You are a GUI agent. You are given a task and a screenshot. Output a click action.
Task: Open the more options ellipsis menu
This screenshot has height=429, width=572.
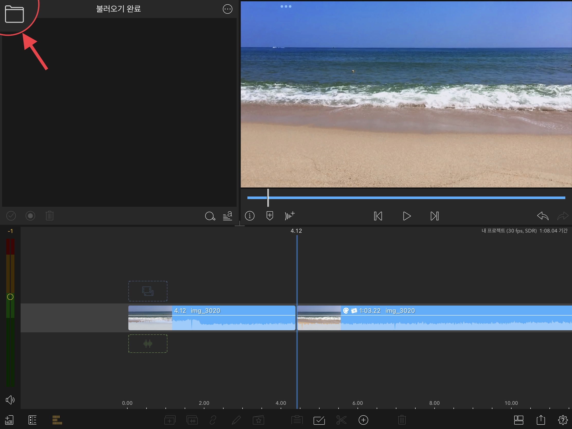[x=227, y=9]
